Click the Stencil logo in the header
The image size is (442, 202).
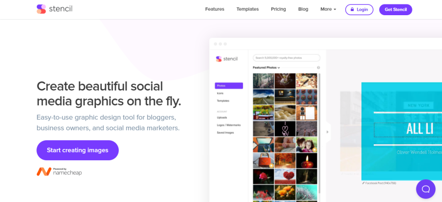coord(55,9)
